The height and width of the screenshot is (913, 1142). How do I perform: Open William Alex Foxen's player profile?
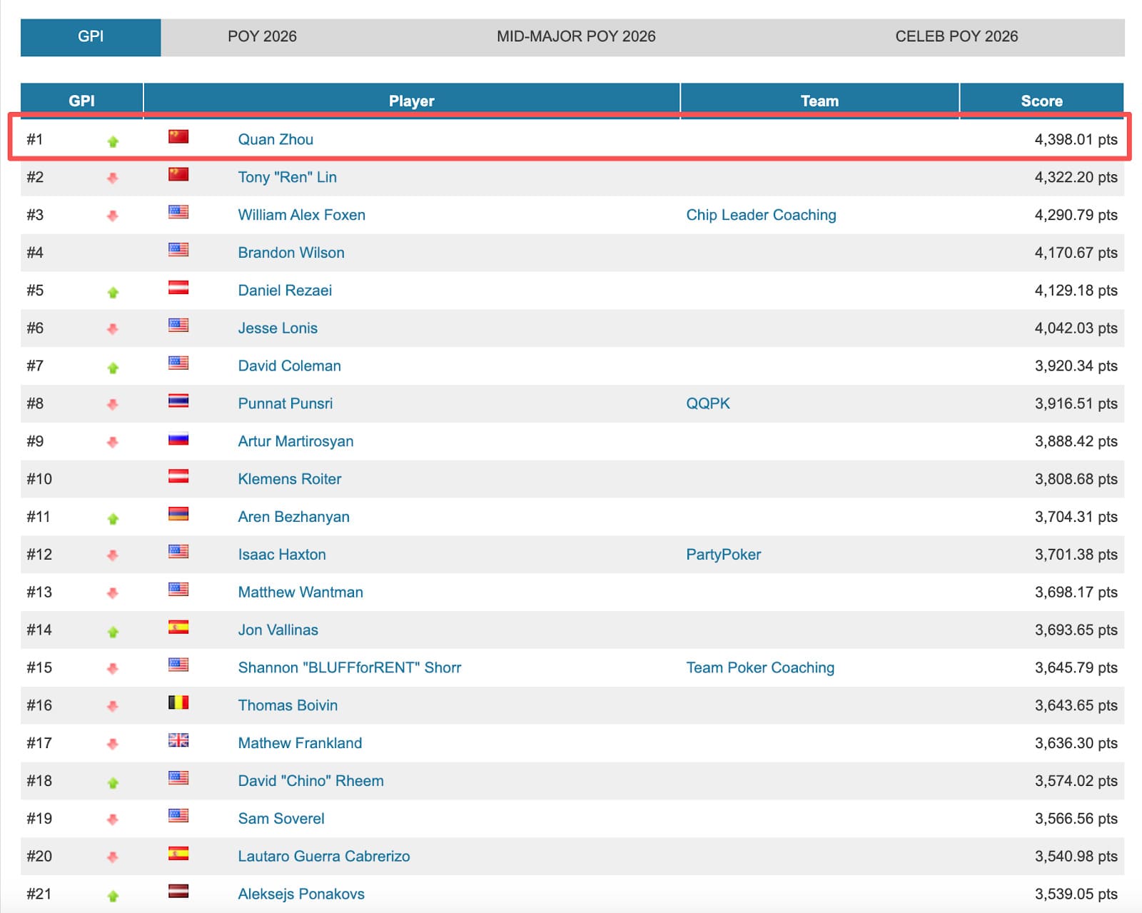pyautogui.click(x=301, y=215)
